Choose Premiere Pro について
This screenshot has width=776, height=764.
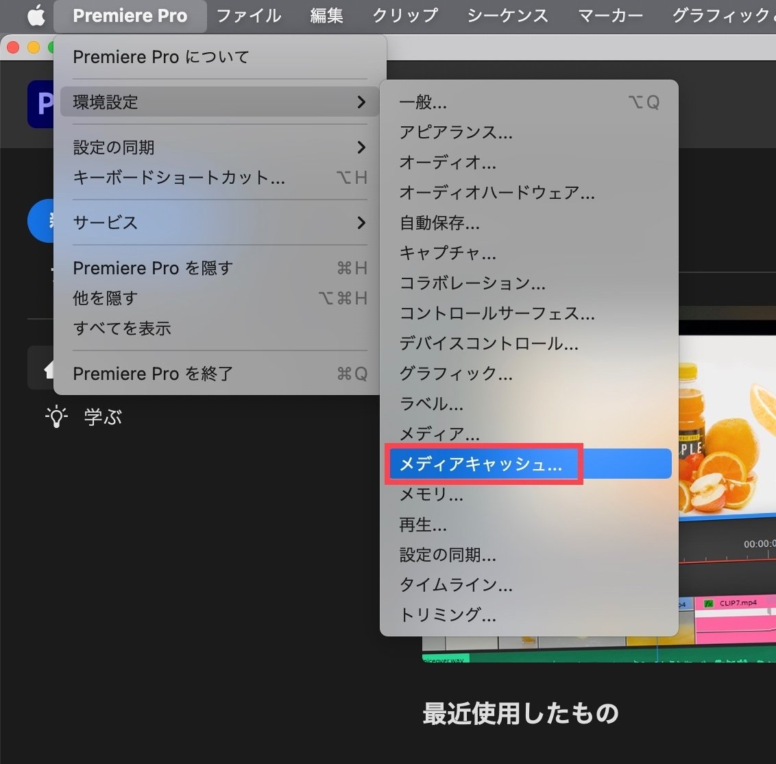(220, 57)
